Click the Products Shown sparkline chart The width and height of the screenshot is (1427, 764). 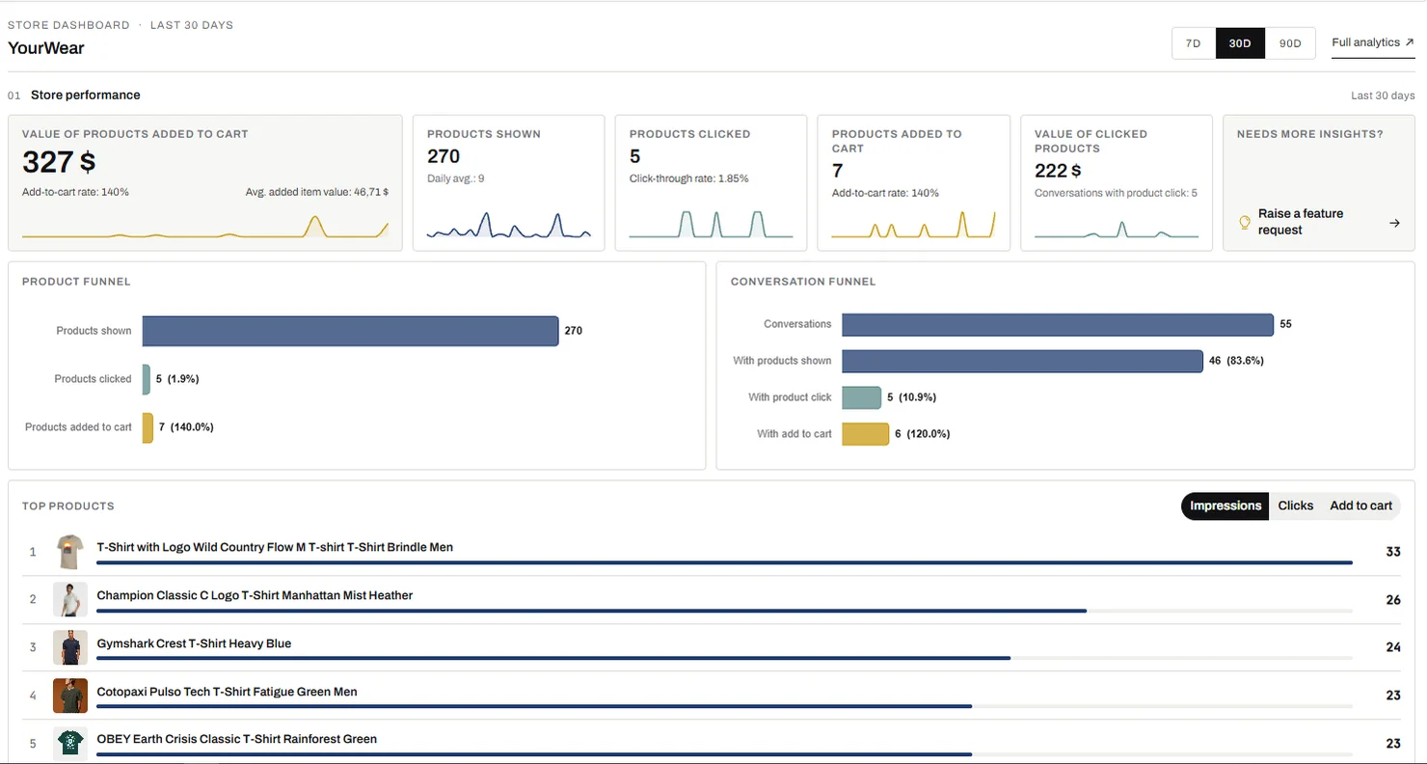509,225
